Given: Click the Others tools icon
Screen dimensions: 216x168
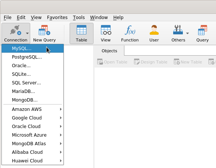Looking at the screenshot, I should (178, 30).
